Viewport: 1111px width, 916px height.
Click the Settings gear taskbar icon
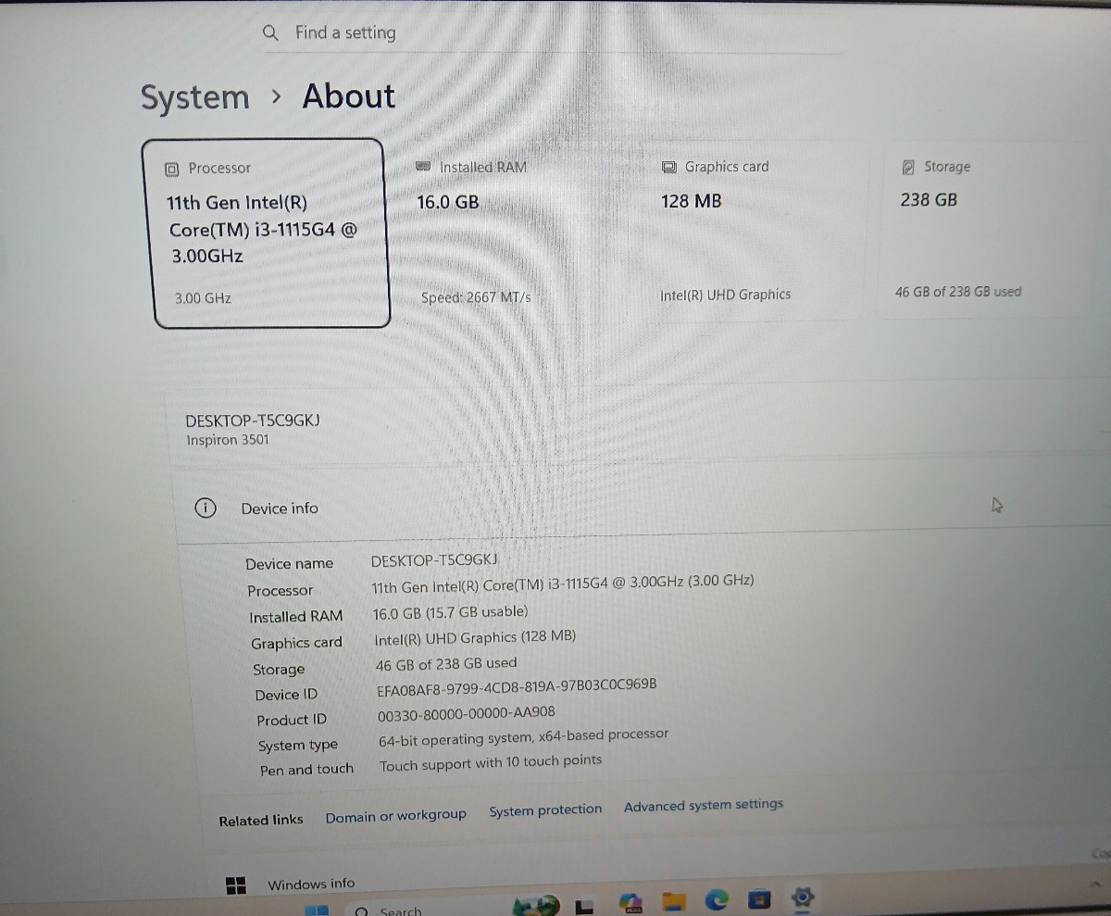pos(803,897)
